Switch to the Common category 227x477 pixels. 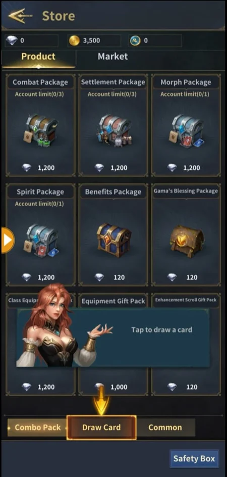point(165,427)
